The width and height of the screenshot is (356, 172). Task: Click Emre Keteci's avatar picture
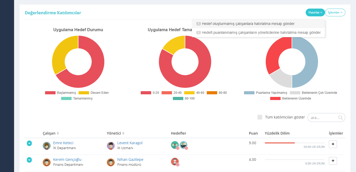(47, 146)
